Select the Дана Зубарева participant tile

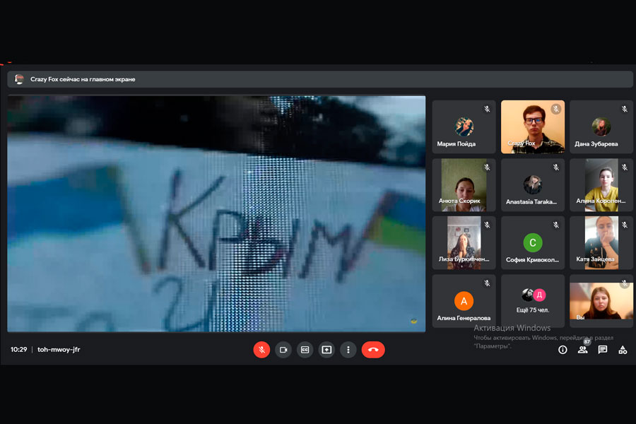point(601,127)
